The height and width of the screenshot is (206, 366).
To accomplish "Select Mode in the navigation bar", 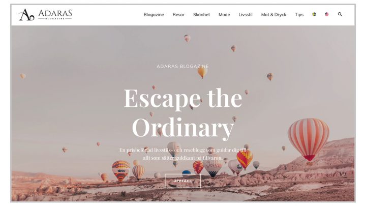I will [x=224, y=14].
